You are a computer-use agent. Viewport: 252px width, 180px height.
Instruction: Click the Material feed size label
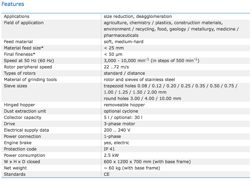click(24, 48)
